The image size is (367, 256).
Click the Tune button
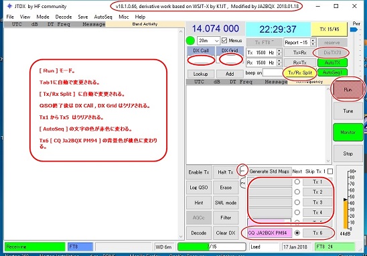click(x=348, y=111)
